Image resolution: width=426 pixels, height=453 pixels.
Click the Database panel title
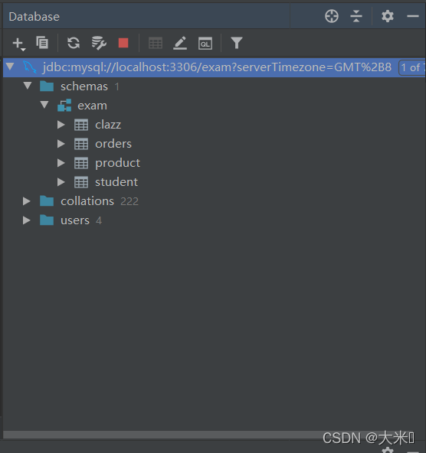pos(34,17)
